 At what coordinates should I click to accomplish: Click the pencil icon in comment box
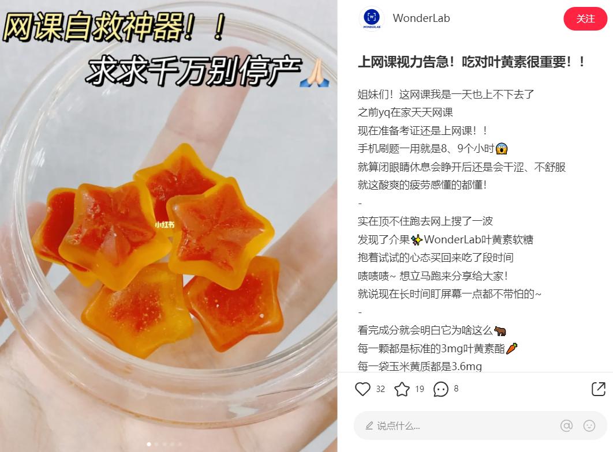369,426
